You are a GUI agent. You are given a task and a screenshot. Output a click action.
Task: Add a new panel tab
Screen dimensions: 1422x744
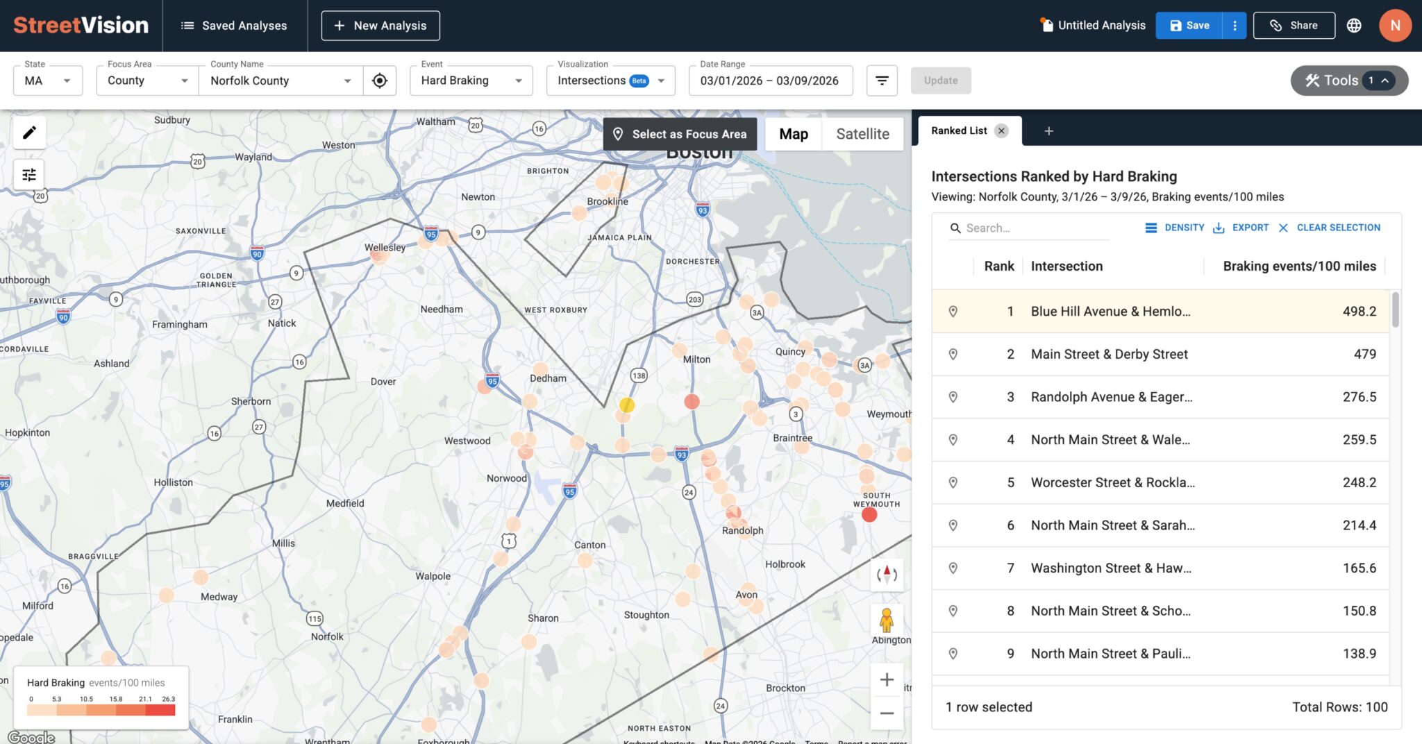point(1048,131)
